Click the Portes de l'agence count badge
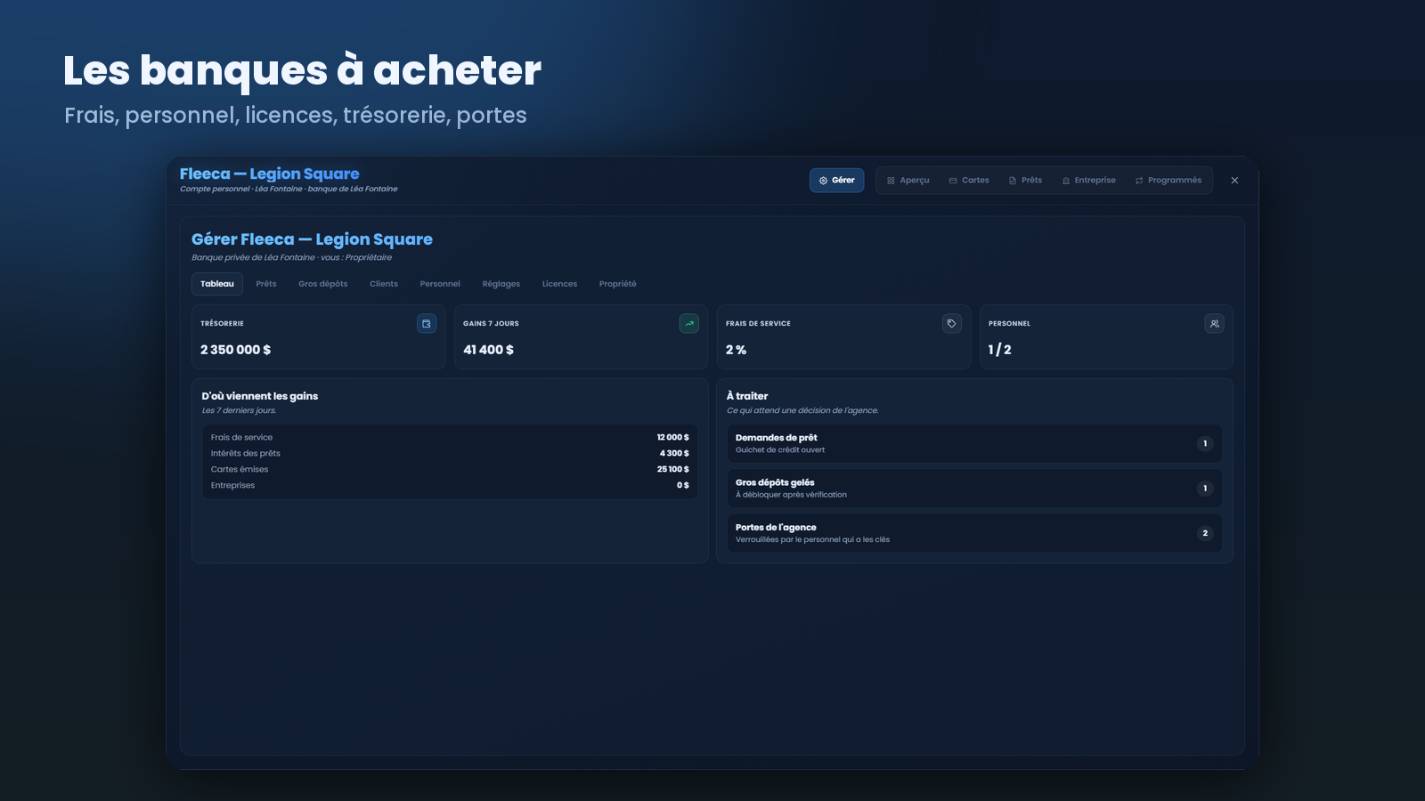 click(1205, 533)
